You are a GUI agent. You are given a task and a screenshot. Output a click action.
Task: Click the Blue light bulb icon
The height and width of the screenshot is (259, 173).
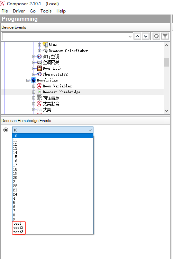[45, 45]
